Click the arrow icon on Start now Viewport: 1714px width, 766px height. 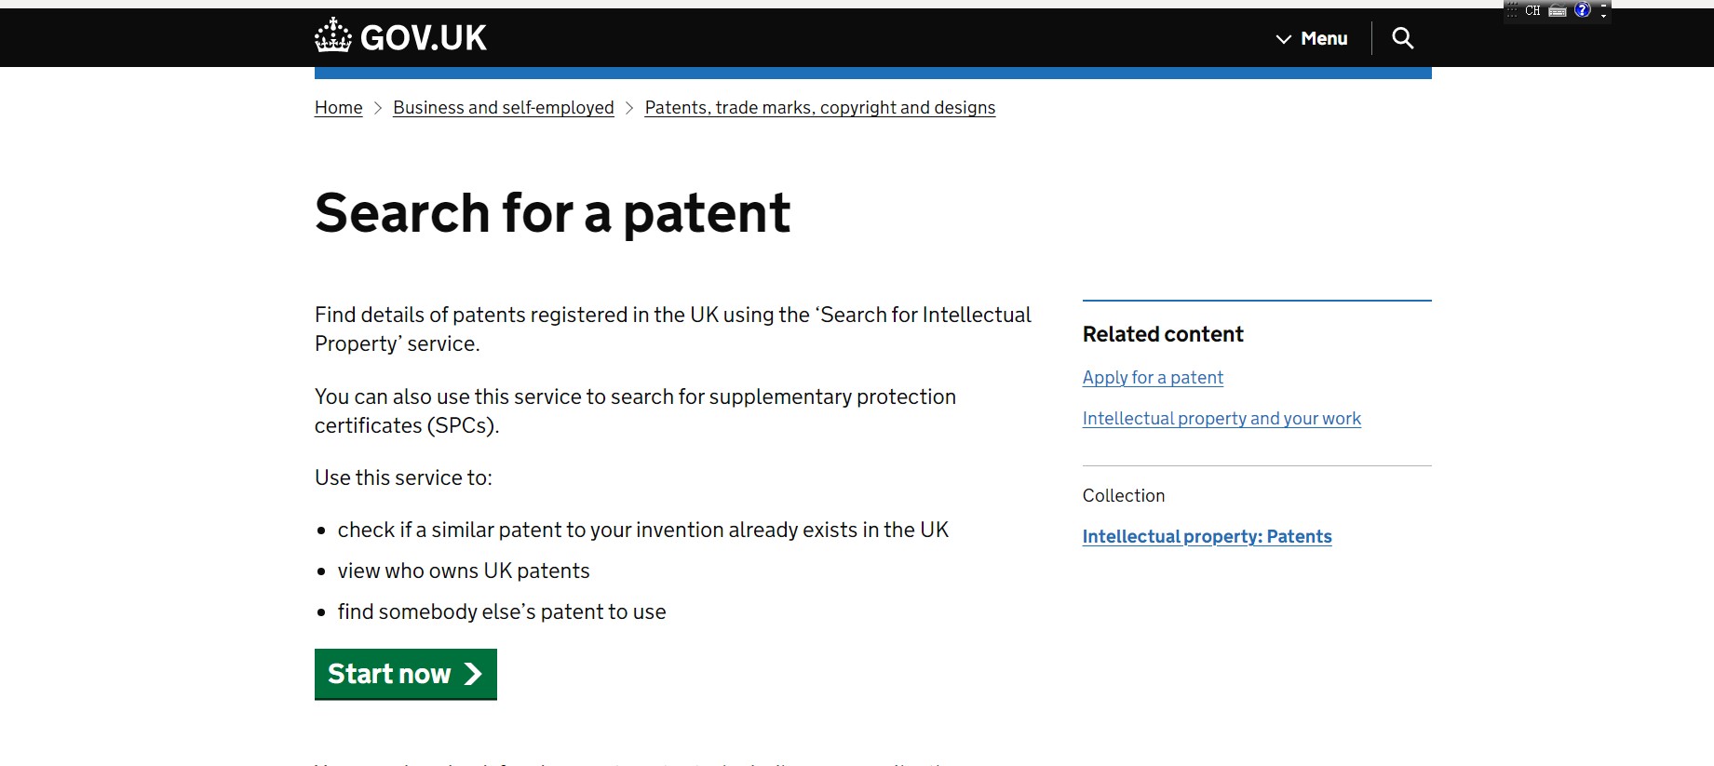tap(473, 674)
